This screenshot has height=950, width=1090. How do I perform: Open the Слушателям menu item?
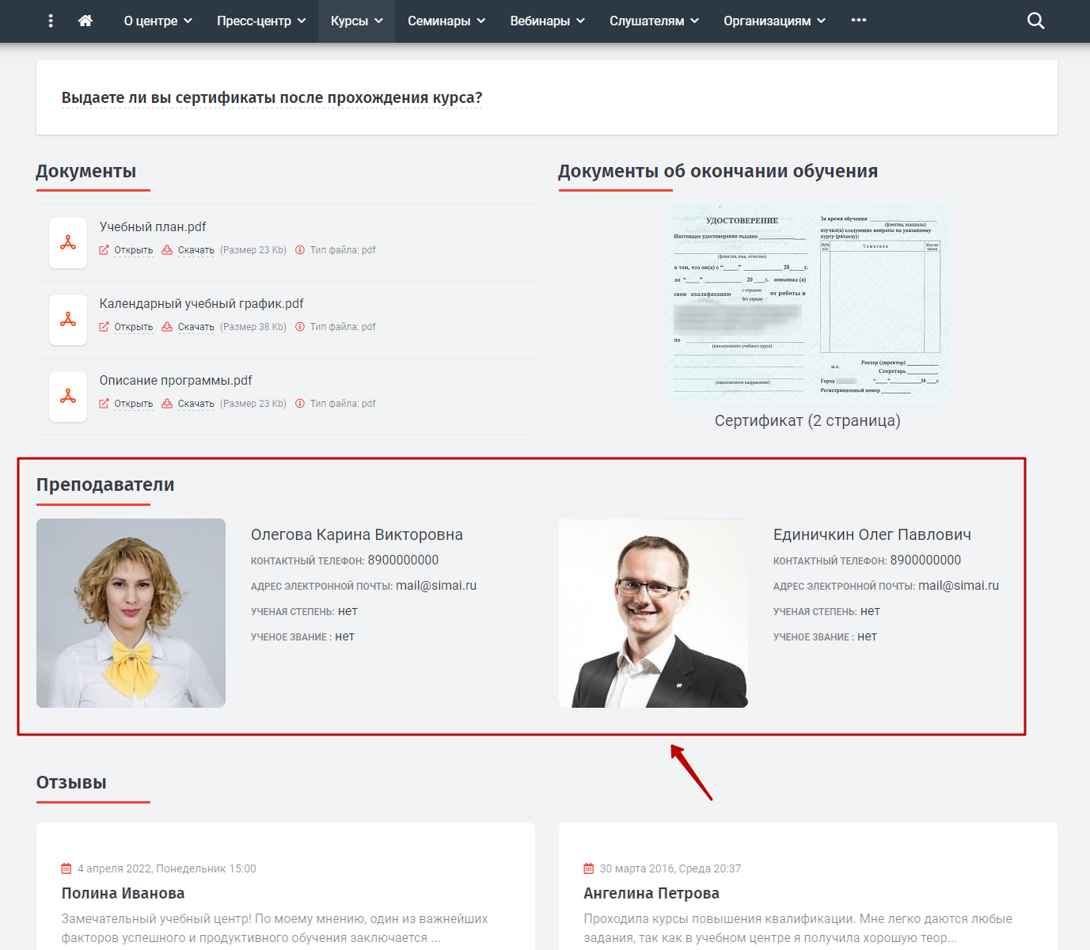coord(654,21)
